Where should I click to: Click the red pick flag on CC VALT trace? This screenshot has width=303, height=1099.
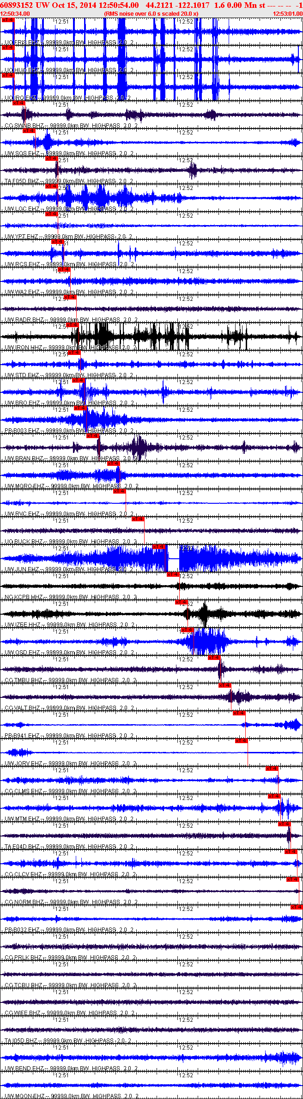[225, 685]
